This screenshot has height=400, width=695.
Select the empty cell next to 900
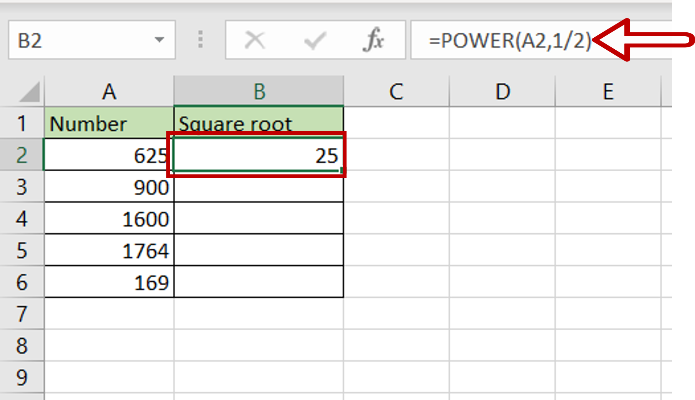pos(259,187)
